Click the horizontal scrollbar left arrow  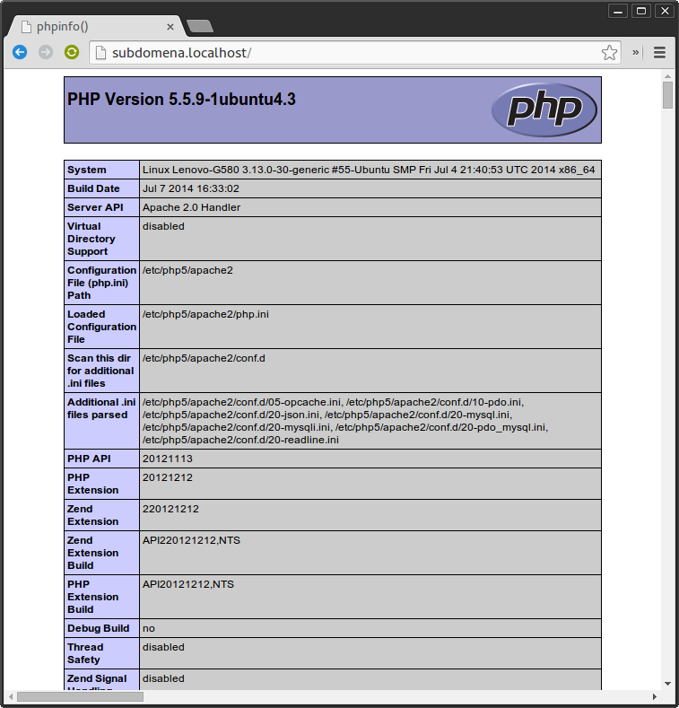(x=11, y=696)
